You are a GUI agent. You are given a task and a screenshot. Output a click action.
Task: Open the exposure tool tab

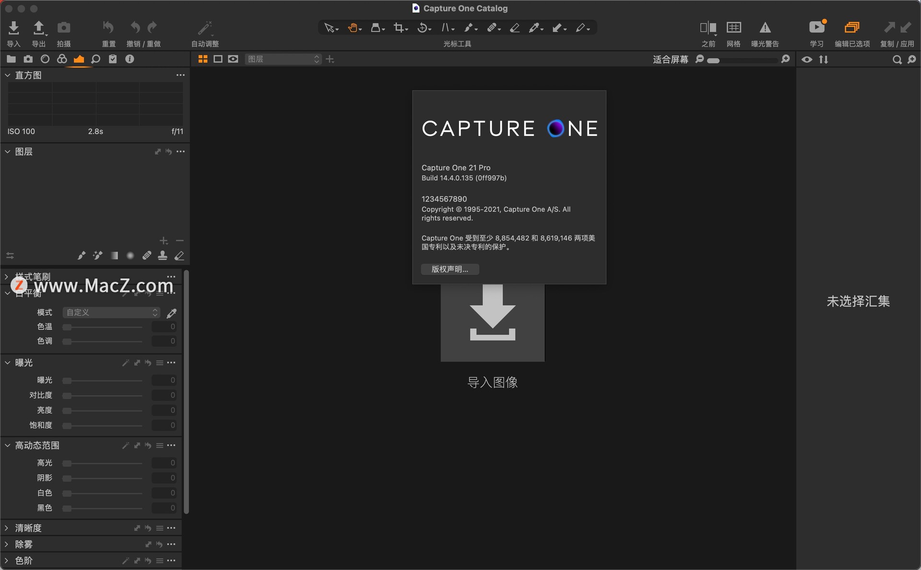tap(79, 59)
